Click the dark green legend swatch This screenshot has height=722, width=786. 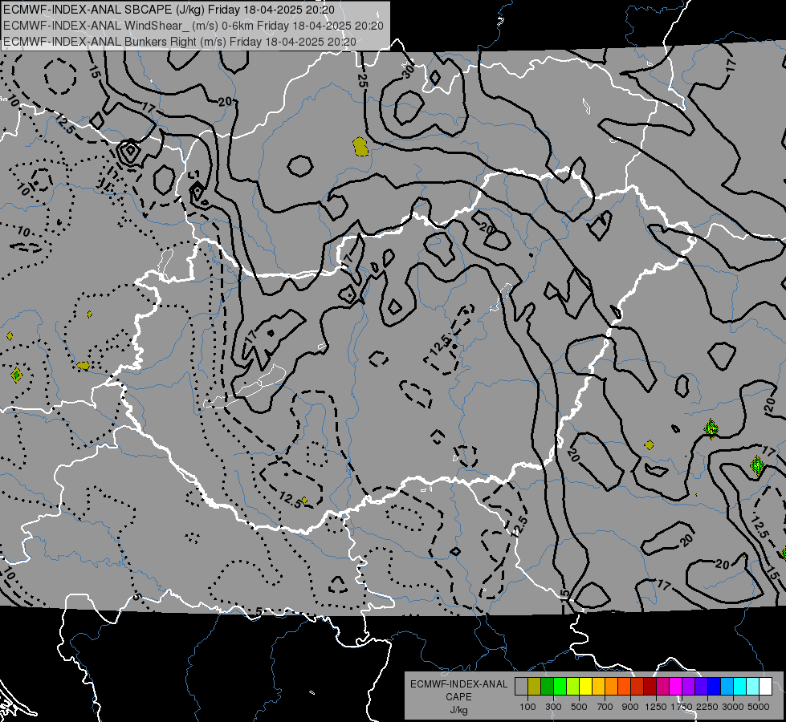pyautogui.click(x=547, y=686)
